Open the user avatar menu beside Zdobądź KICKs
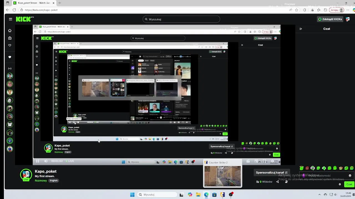This screenshot has height=199, width=355. pos(348,19)
